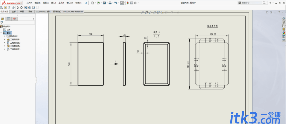
Task: Click the Print icon
Action: 110,3
